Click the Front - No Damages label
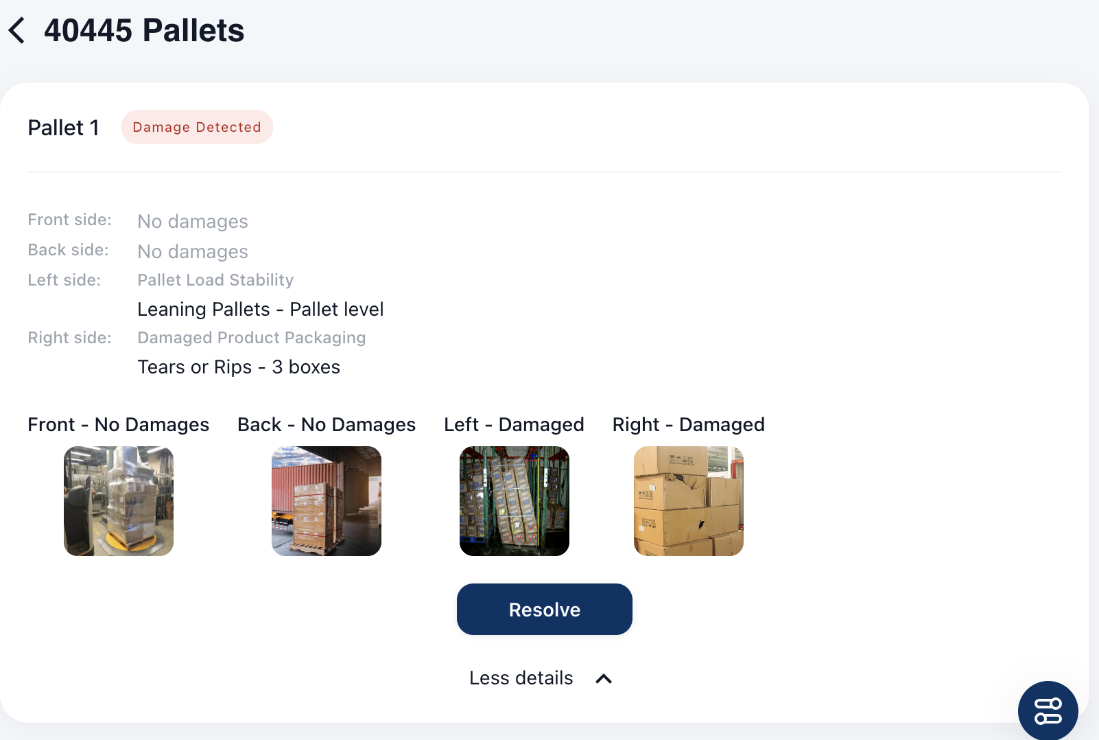The image size is (1099, 740). point(119,425)
